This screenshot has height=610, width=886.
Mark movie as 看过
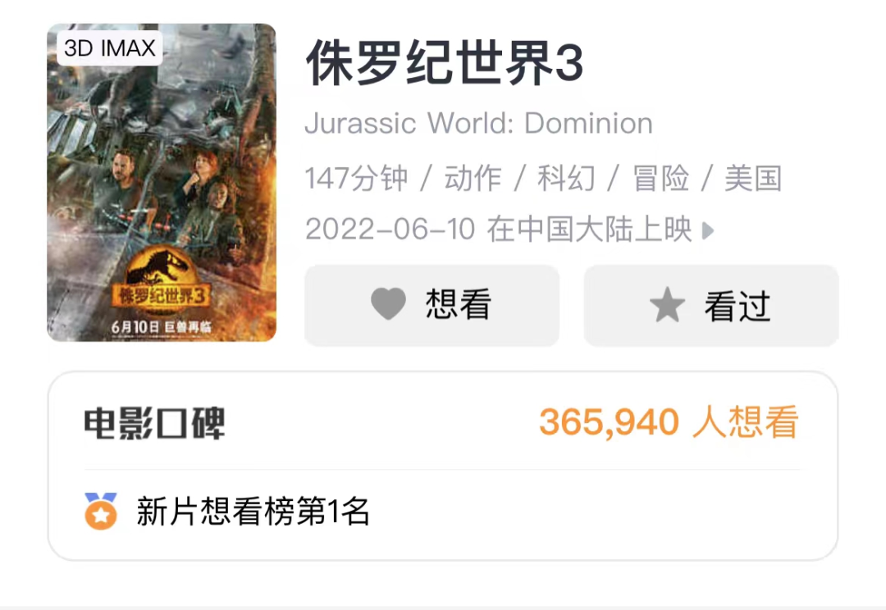710,305
